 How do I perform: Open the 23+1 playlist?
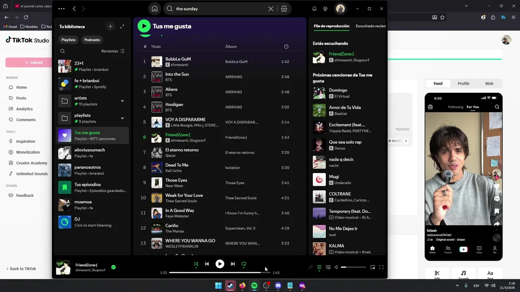tap(92, 66)
